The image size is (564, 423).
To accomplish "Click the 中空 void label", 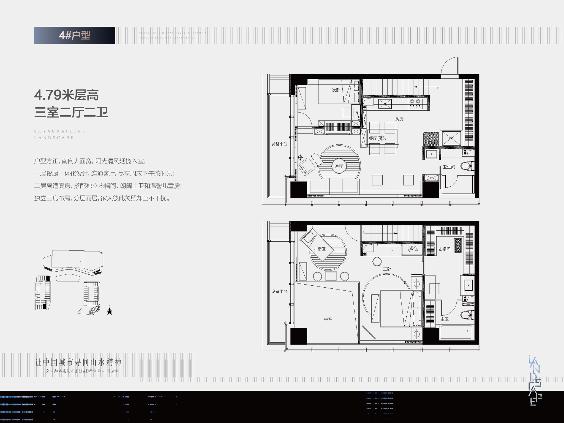I will click(x=328, y=319).
